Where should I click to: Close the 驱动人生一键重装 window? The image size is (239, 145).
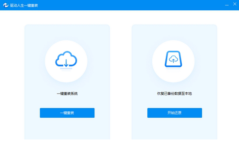[235, 4]
